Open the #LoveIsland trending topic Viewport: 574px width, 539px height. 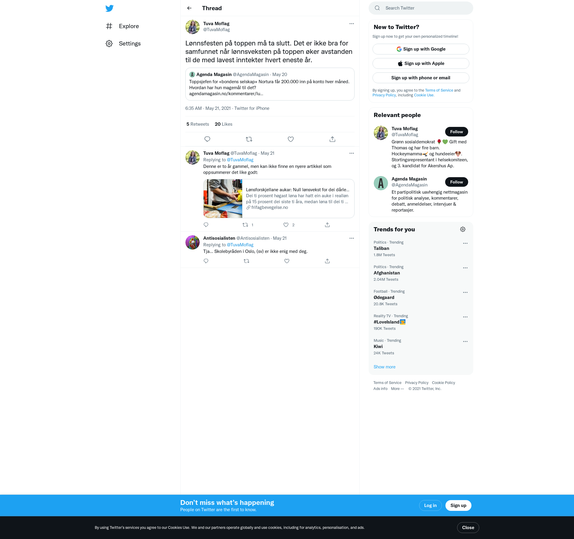tap(421, 322)
